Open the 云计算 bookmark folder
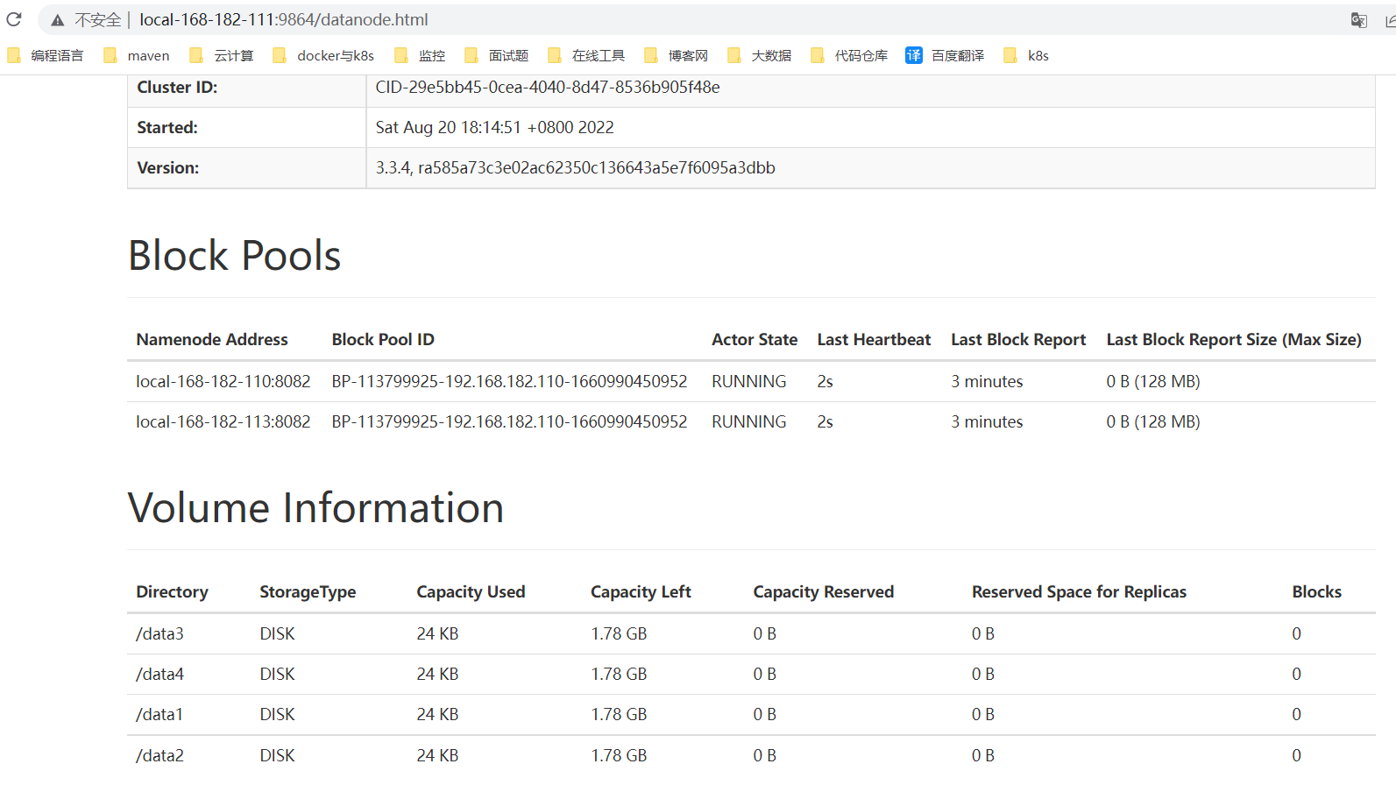Viewport: 1396px width, 785px height. [222, 55]
